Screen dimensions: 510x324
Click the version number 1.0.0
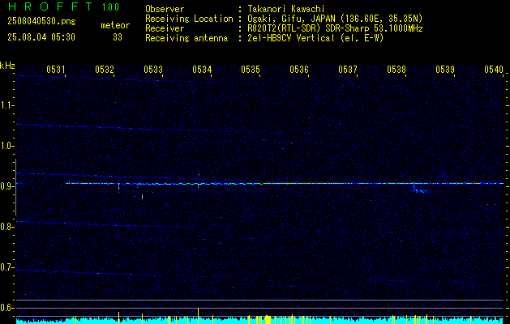pyautogui.click(x=110, y=7)
